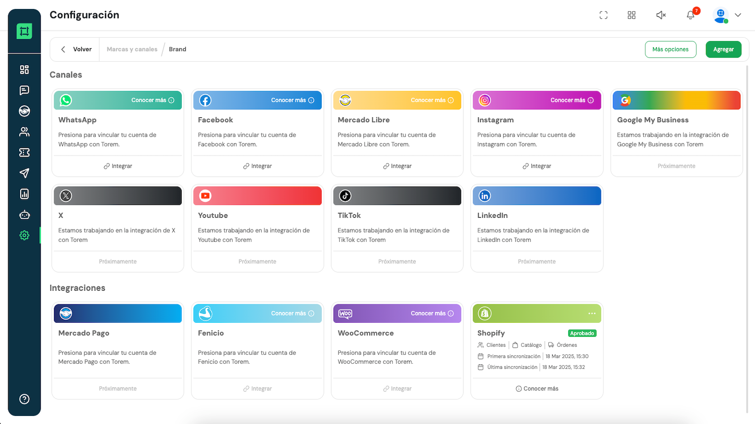Click the TikTok logo icon
Screen dimensions: 755x424
(345, 196)
